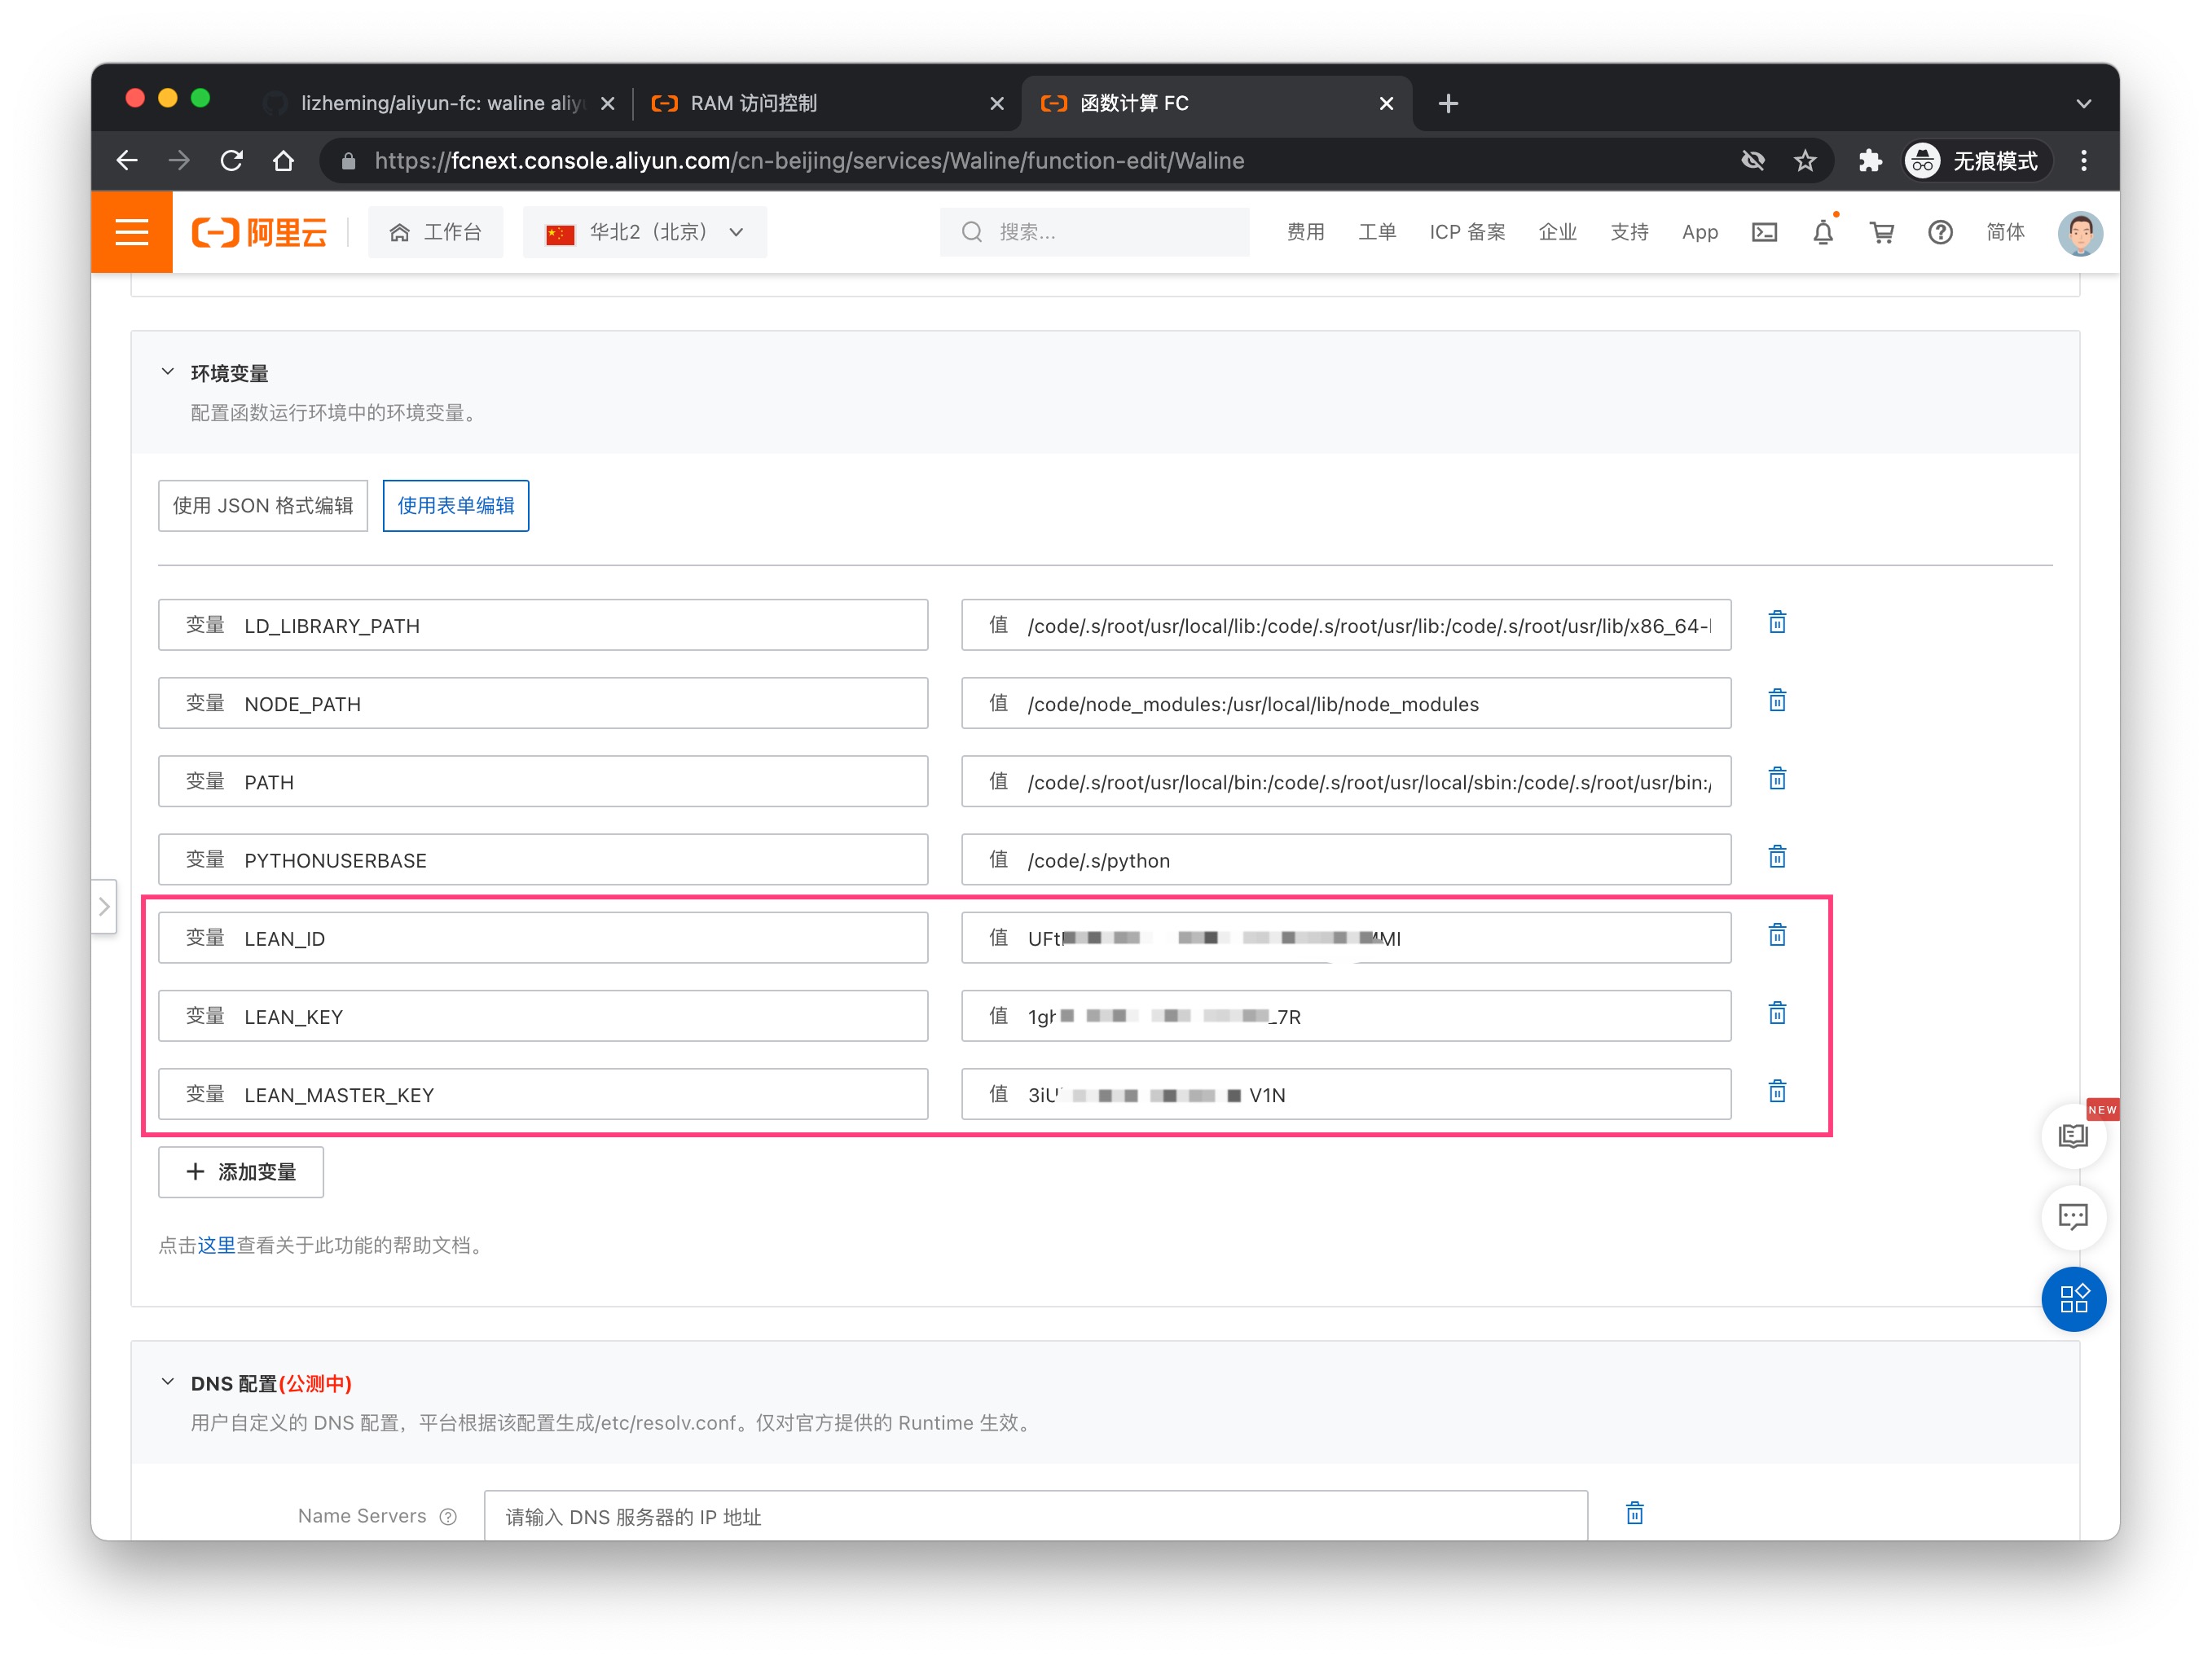This screenshot has height=1661, width=2212.
Task: Delete the NODE_PATH variable row
Action: pos(1776,701)
